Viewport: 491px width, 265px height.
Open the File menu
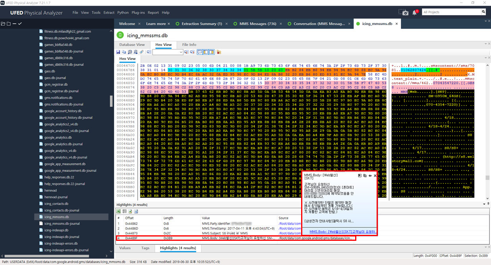point(75,13)
